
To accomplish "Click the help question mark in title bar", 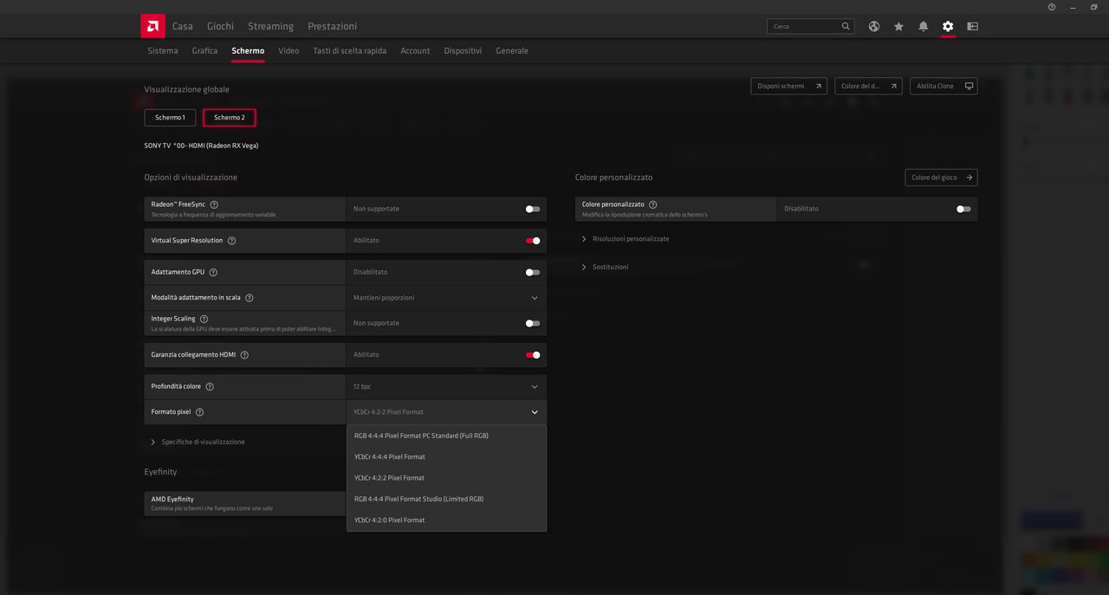I will coord(1052,7).
